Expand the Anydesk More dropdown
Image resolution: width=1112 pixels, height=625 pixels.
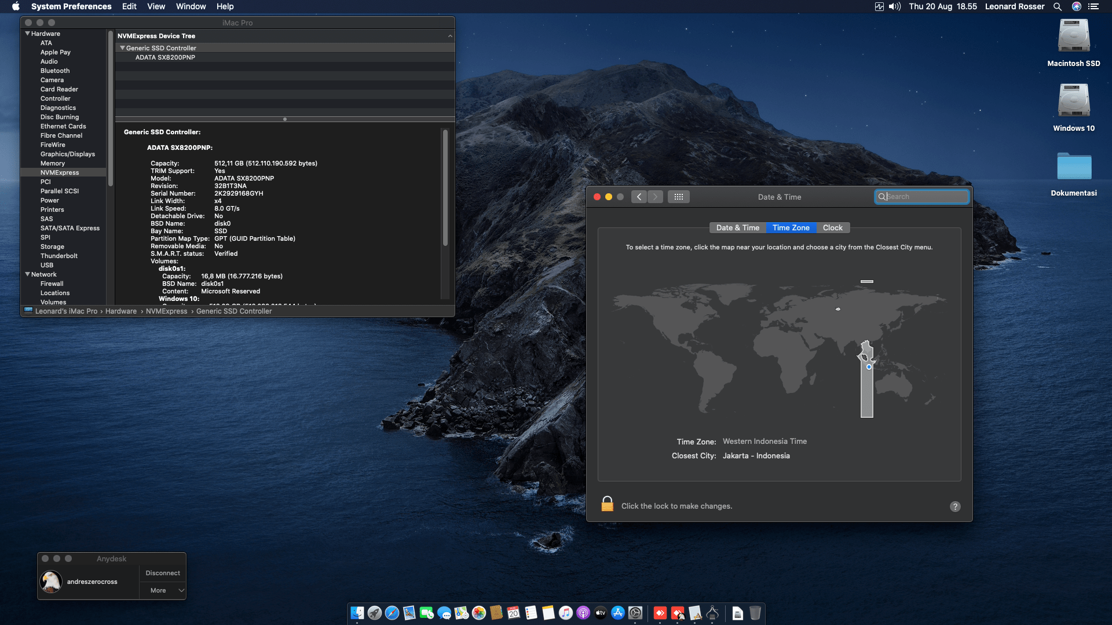pos(163,590)
